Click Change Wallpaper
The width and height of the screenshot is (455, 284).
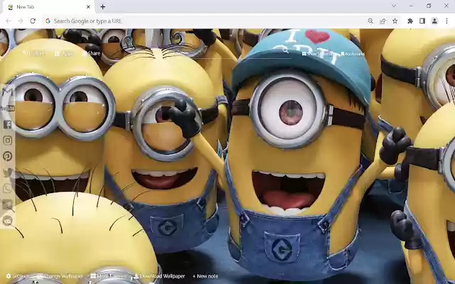(60, 276)
